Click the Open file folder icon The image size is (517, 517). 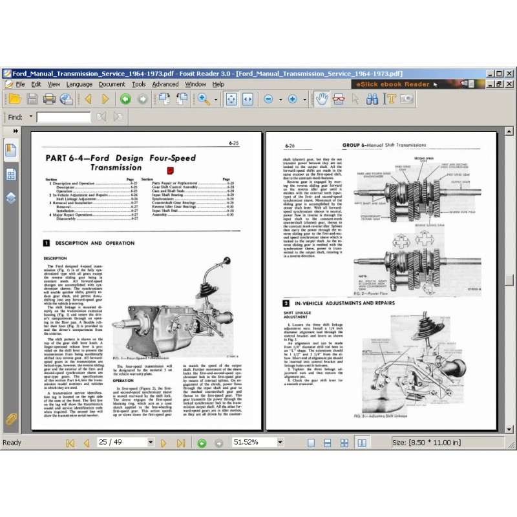tap(14, 99)
